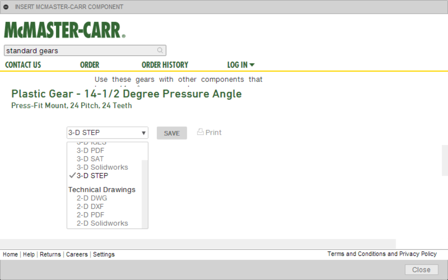Go to the Home footer link
The width and height of the screenshot is (448, 280).
pyautogui.click(x=10, y=254)
